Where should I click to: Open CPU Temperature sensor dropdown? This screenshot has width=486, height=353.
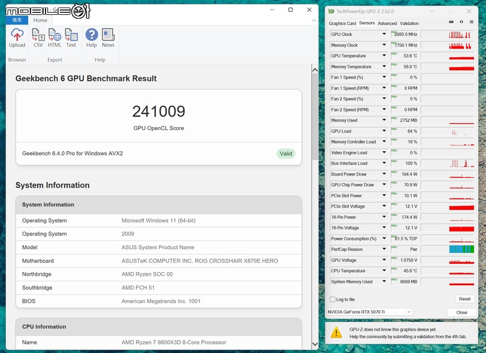pyautogui.click(x=384, y=271)
